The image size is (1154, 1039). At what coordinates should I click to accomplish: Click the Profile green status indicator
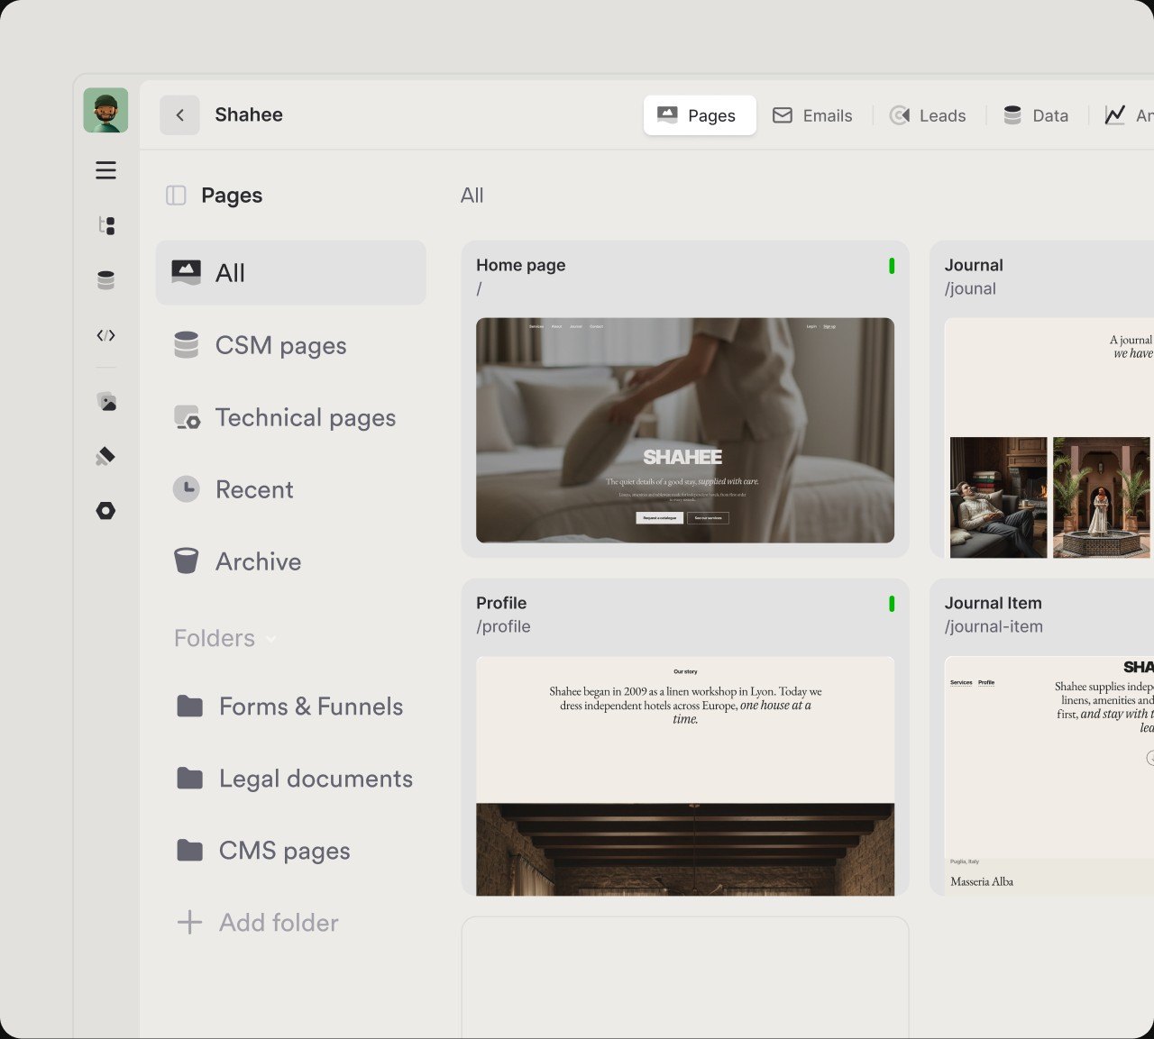pyautogui.click(x=892, y=604)
